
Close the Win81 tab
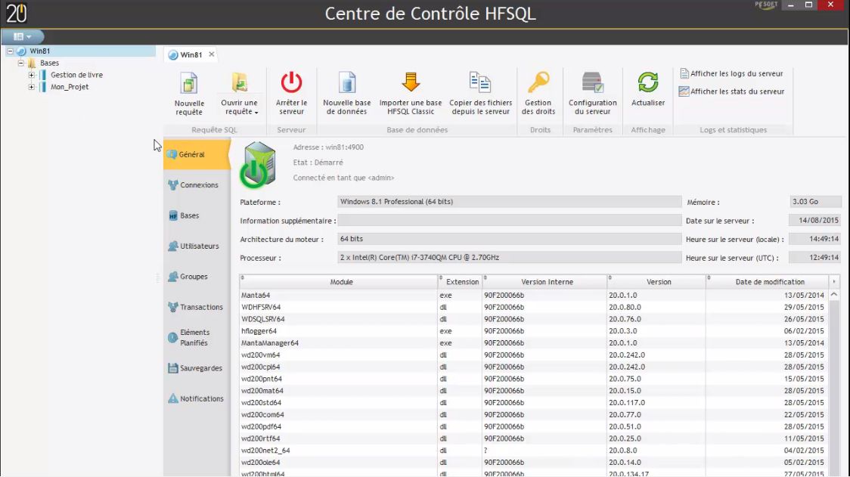pyautogui.click(x=212, y=54)
